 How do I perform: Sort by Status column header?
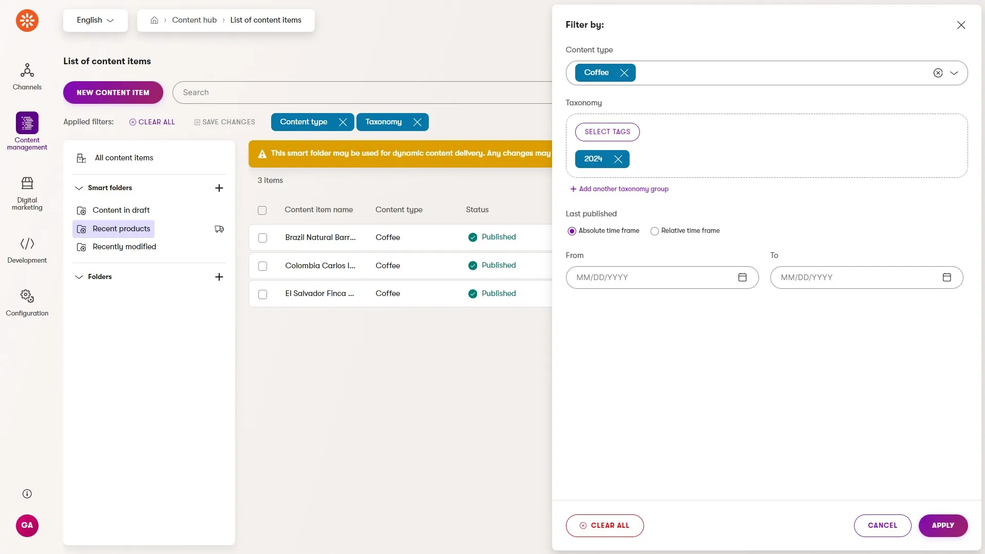(x=477, y=210)
